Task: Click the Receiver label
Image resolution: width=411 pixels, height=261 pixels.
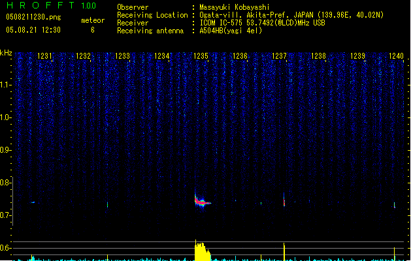Action: click(133, 23)
